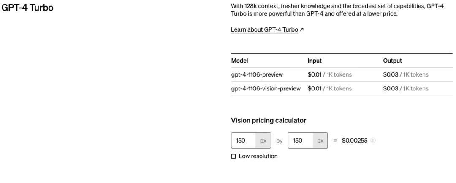Screen dimensions: 456x183
Task: Click the Vision pricing calculator heading
Action: [x=269, y=120]
